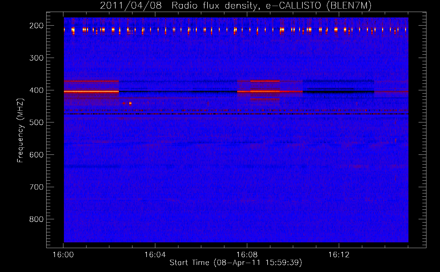440x272 pixels.
Task: Select the 500 frequency tick label
Action: pyautogui.click(x=36, y=122)
